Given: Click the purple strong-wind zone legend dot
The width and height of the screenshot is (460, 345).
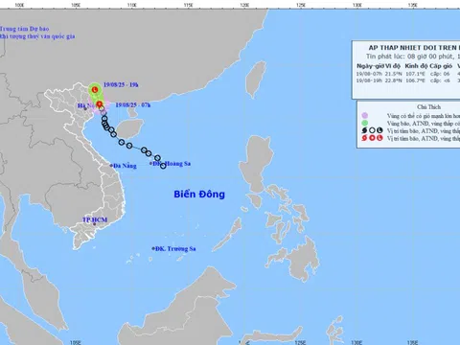Looking at the screenshot, I should click(365, 116).
